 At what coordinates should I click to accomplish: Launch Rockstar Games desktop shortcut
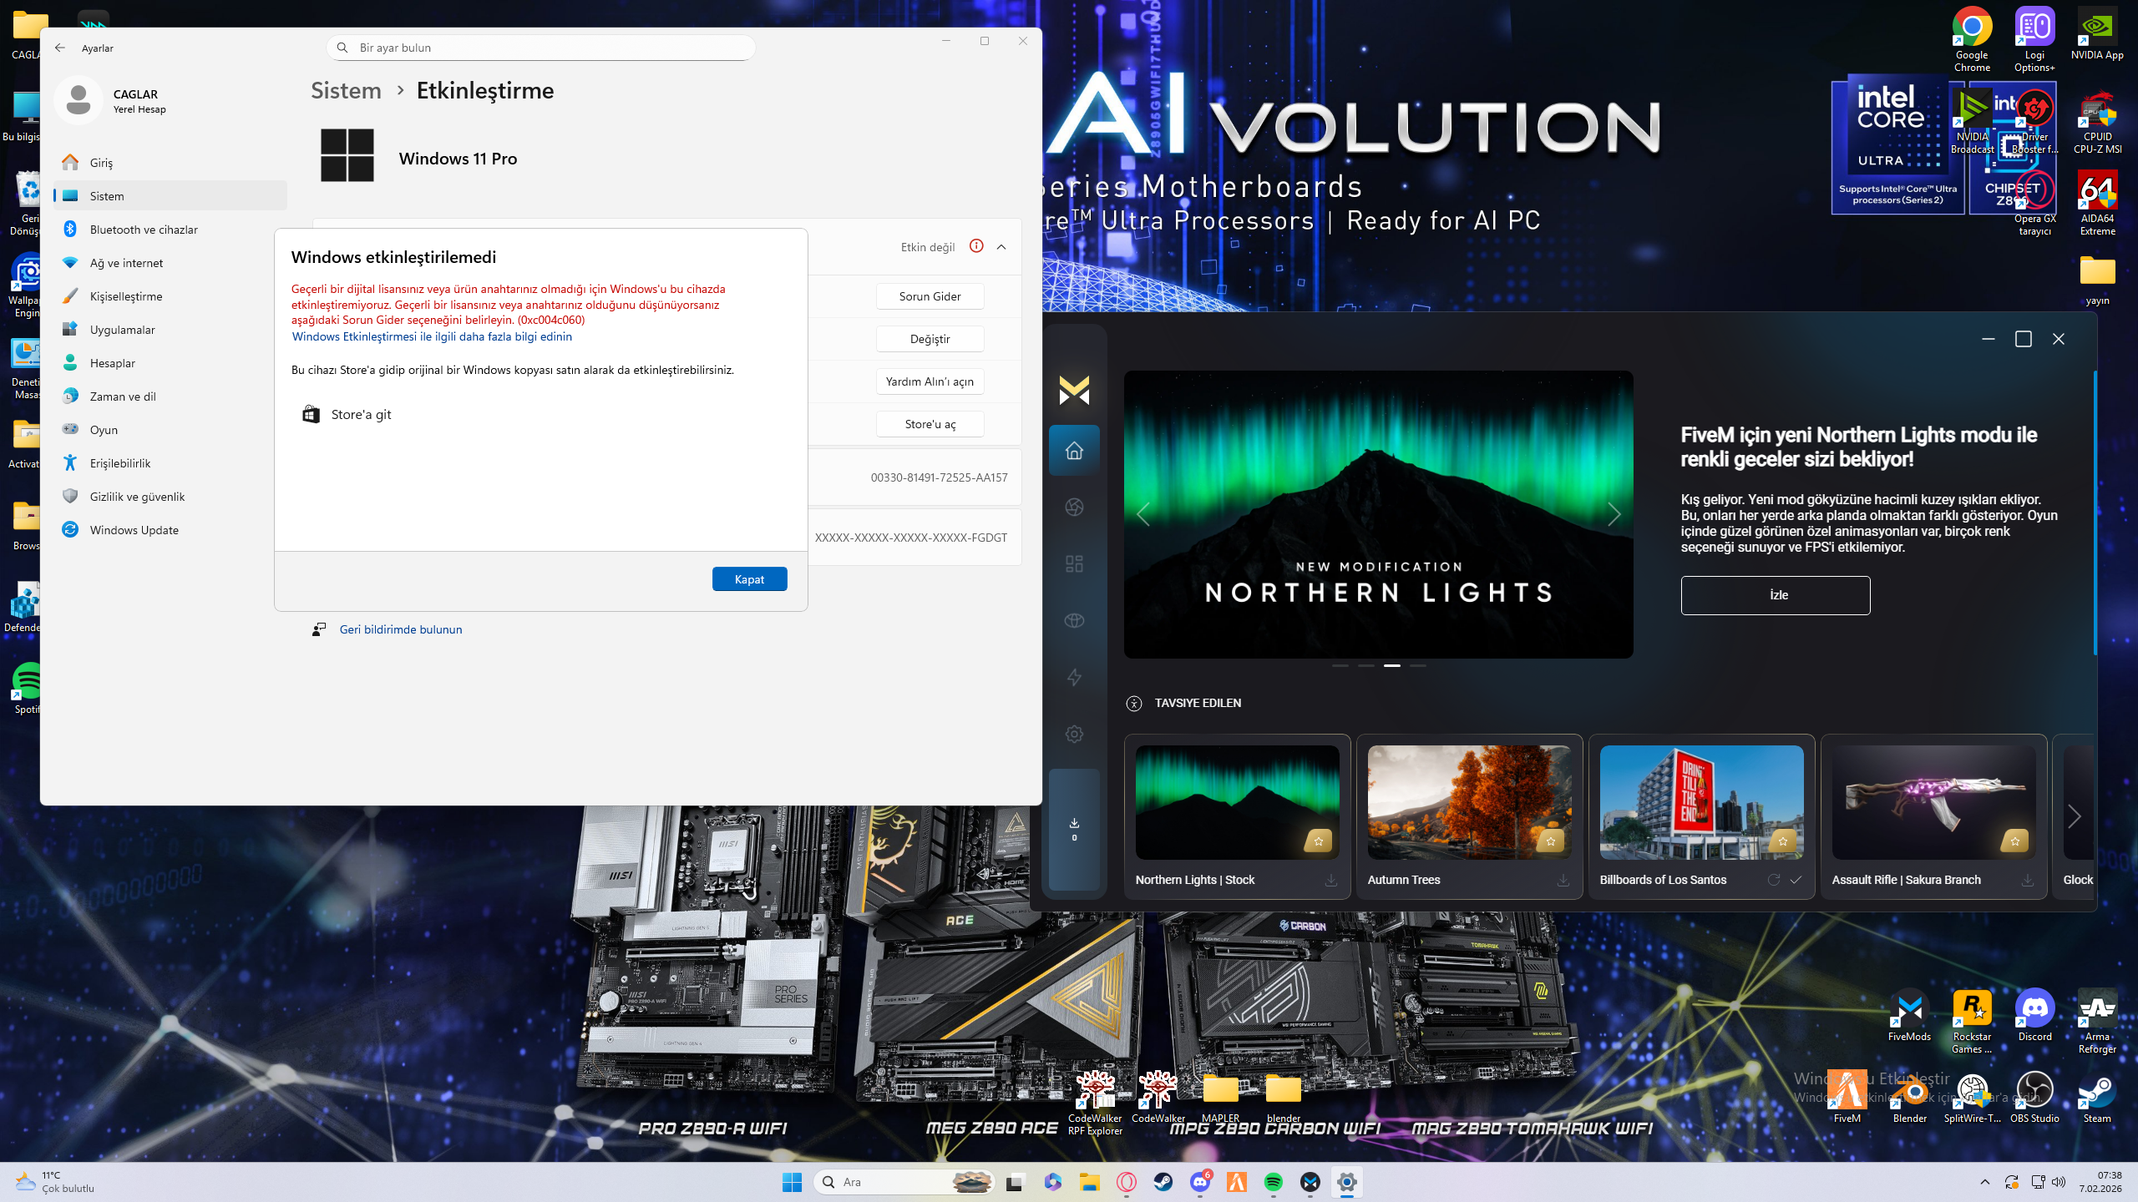point(1972,1021)
